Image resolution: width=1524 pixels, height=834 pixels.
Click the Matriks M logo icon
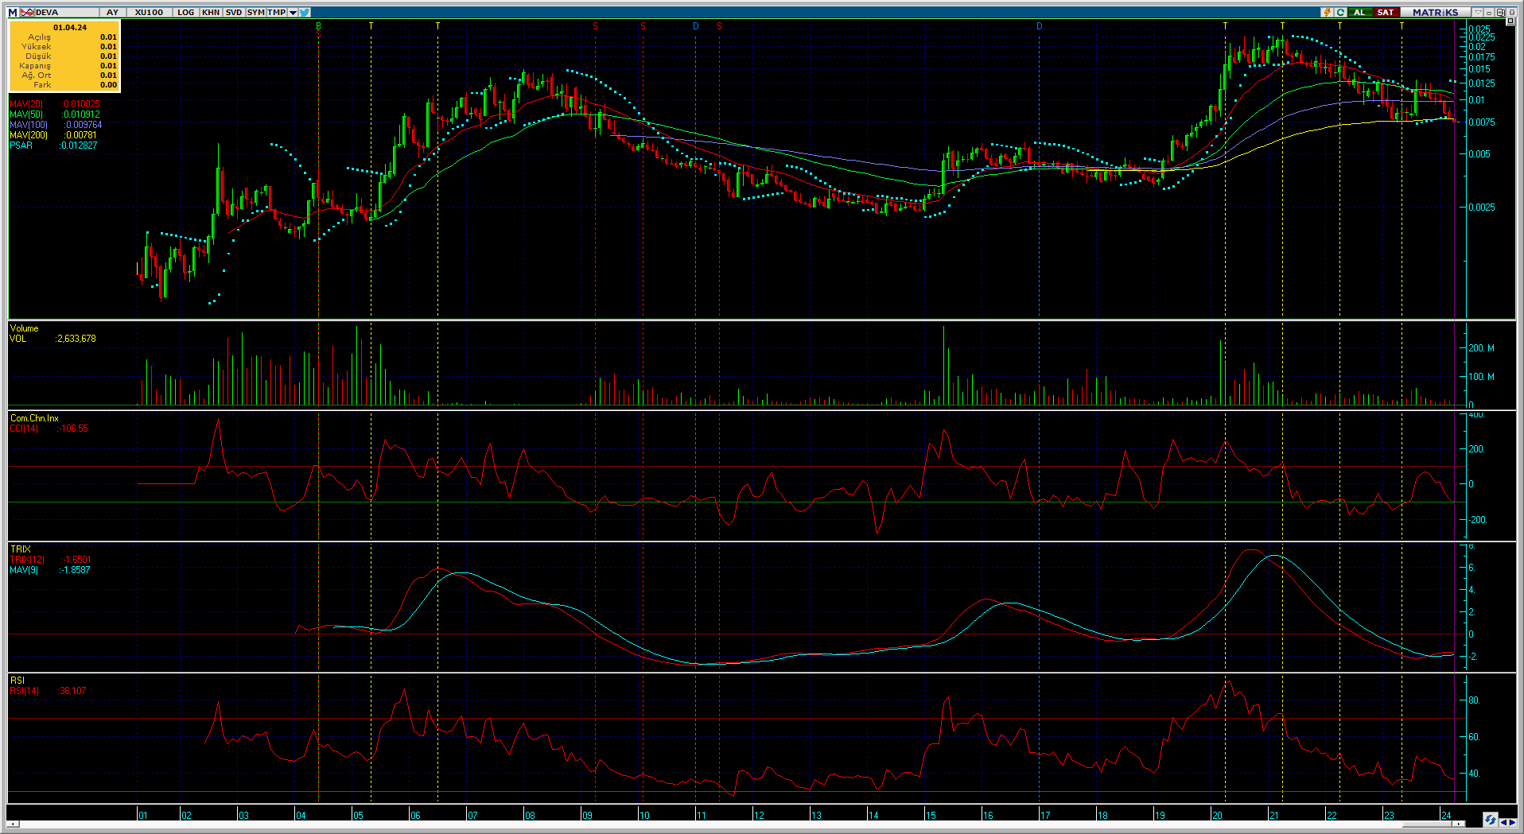(x=13, y=12)
